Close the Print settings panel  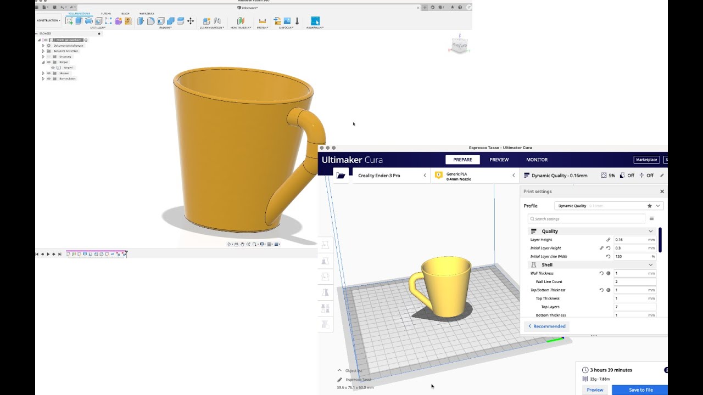662,191
